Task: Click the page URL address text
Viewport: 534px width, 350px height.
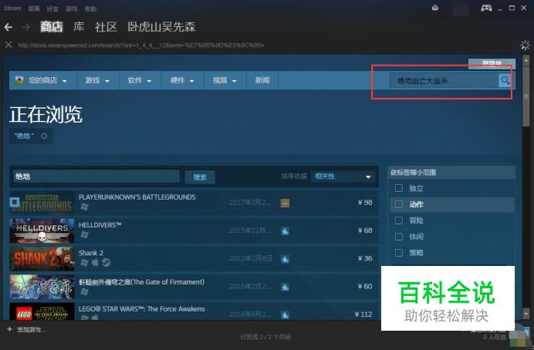Action: coord(141,45)
